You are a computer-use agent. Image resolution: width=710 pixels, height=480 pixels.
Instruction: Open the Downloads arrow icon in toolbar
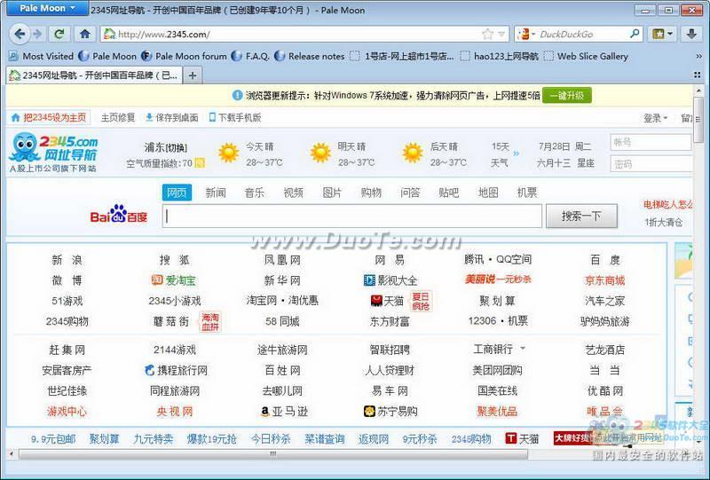pos(692,34)
